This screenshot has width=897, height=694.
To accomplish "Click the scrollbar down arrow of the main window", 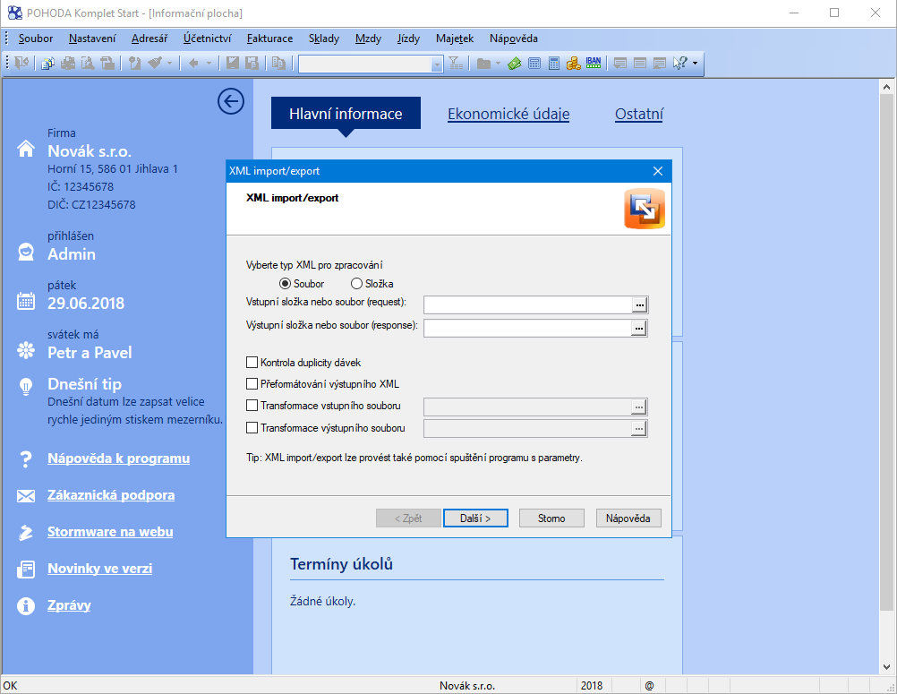I will click(x=886, y=667).
